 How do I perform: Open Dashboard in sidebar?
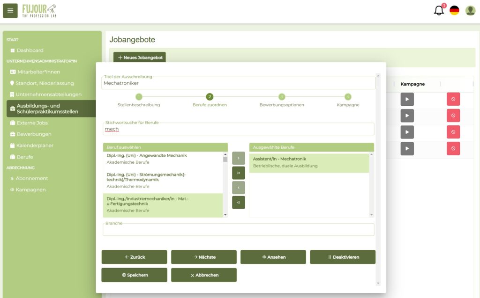click(30, 51)
